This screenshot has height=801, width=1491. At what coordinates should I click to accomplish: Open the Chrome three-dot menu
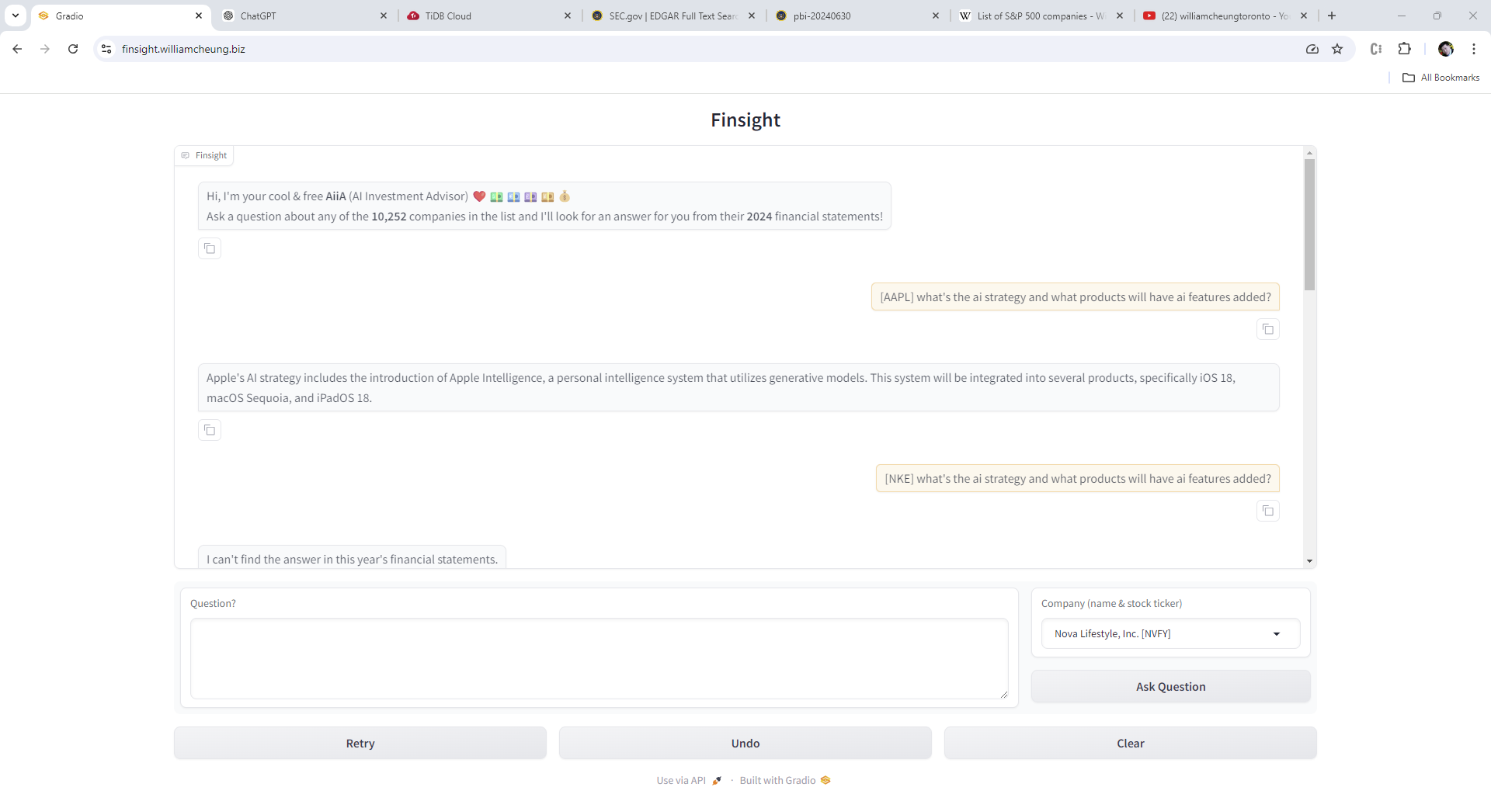pos(1474,49)
